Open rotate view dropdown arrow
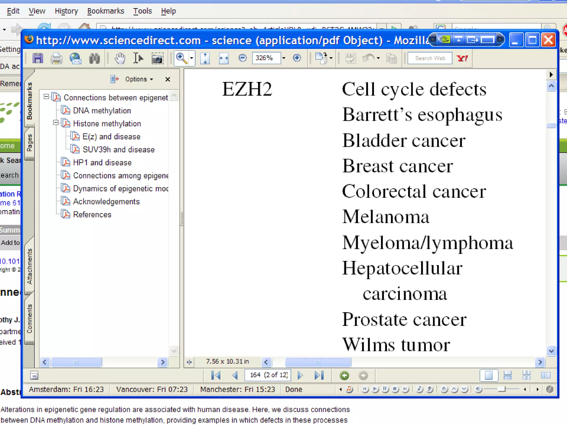The image size is (567, 425). 331,58
